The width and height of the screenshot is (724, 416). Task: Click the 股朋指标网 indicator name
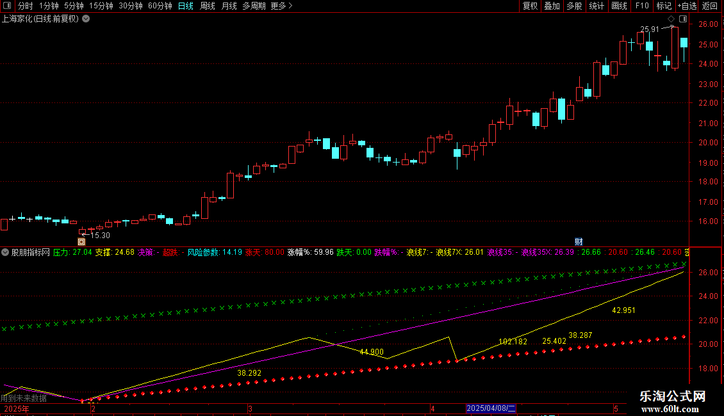31,252
